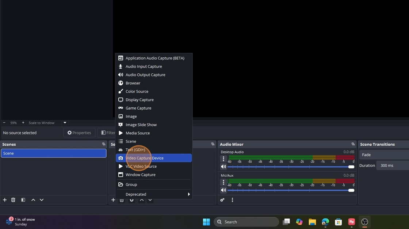This screenshot has height=229, width=409.
Task: Click the Sources panel add plus icon
Action: pyautogui.click(x=113, y=200)
